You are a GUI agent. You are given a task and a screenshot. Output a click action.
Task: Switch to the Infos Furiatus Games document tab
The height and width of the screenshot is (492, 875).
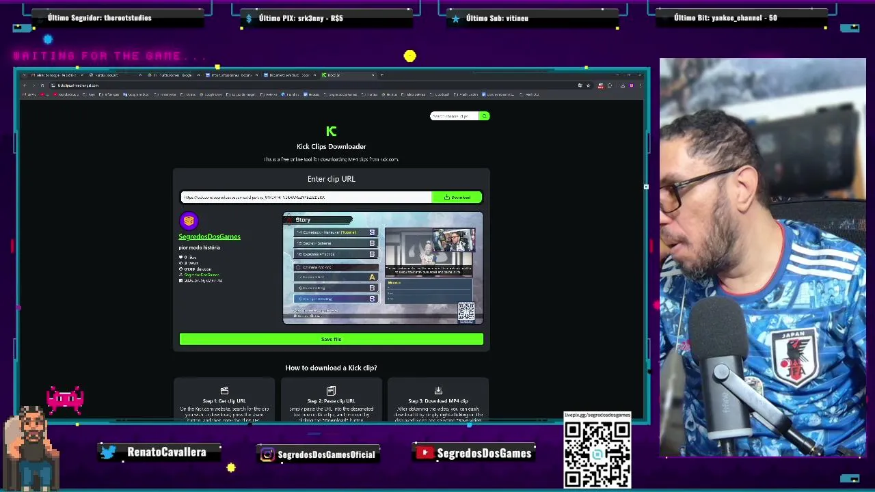click(x=231, y=74)
